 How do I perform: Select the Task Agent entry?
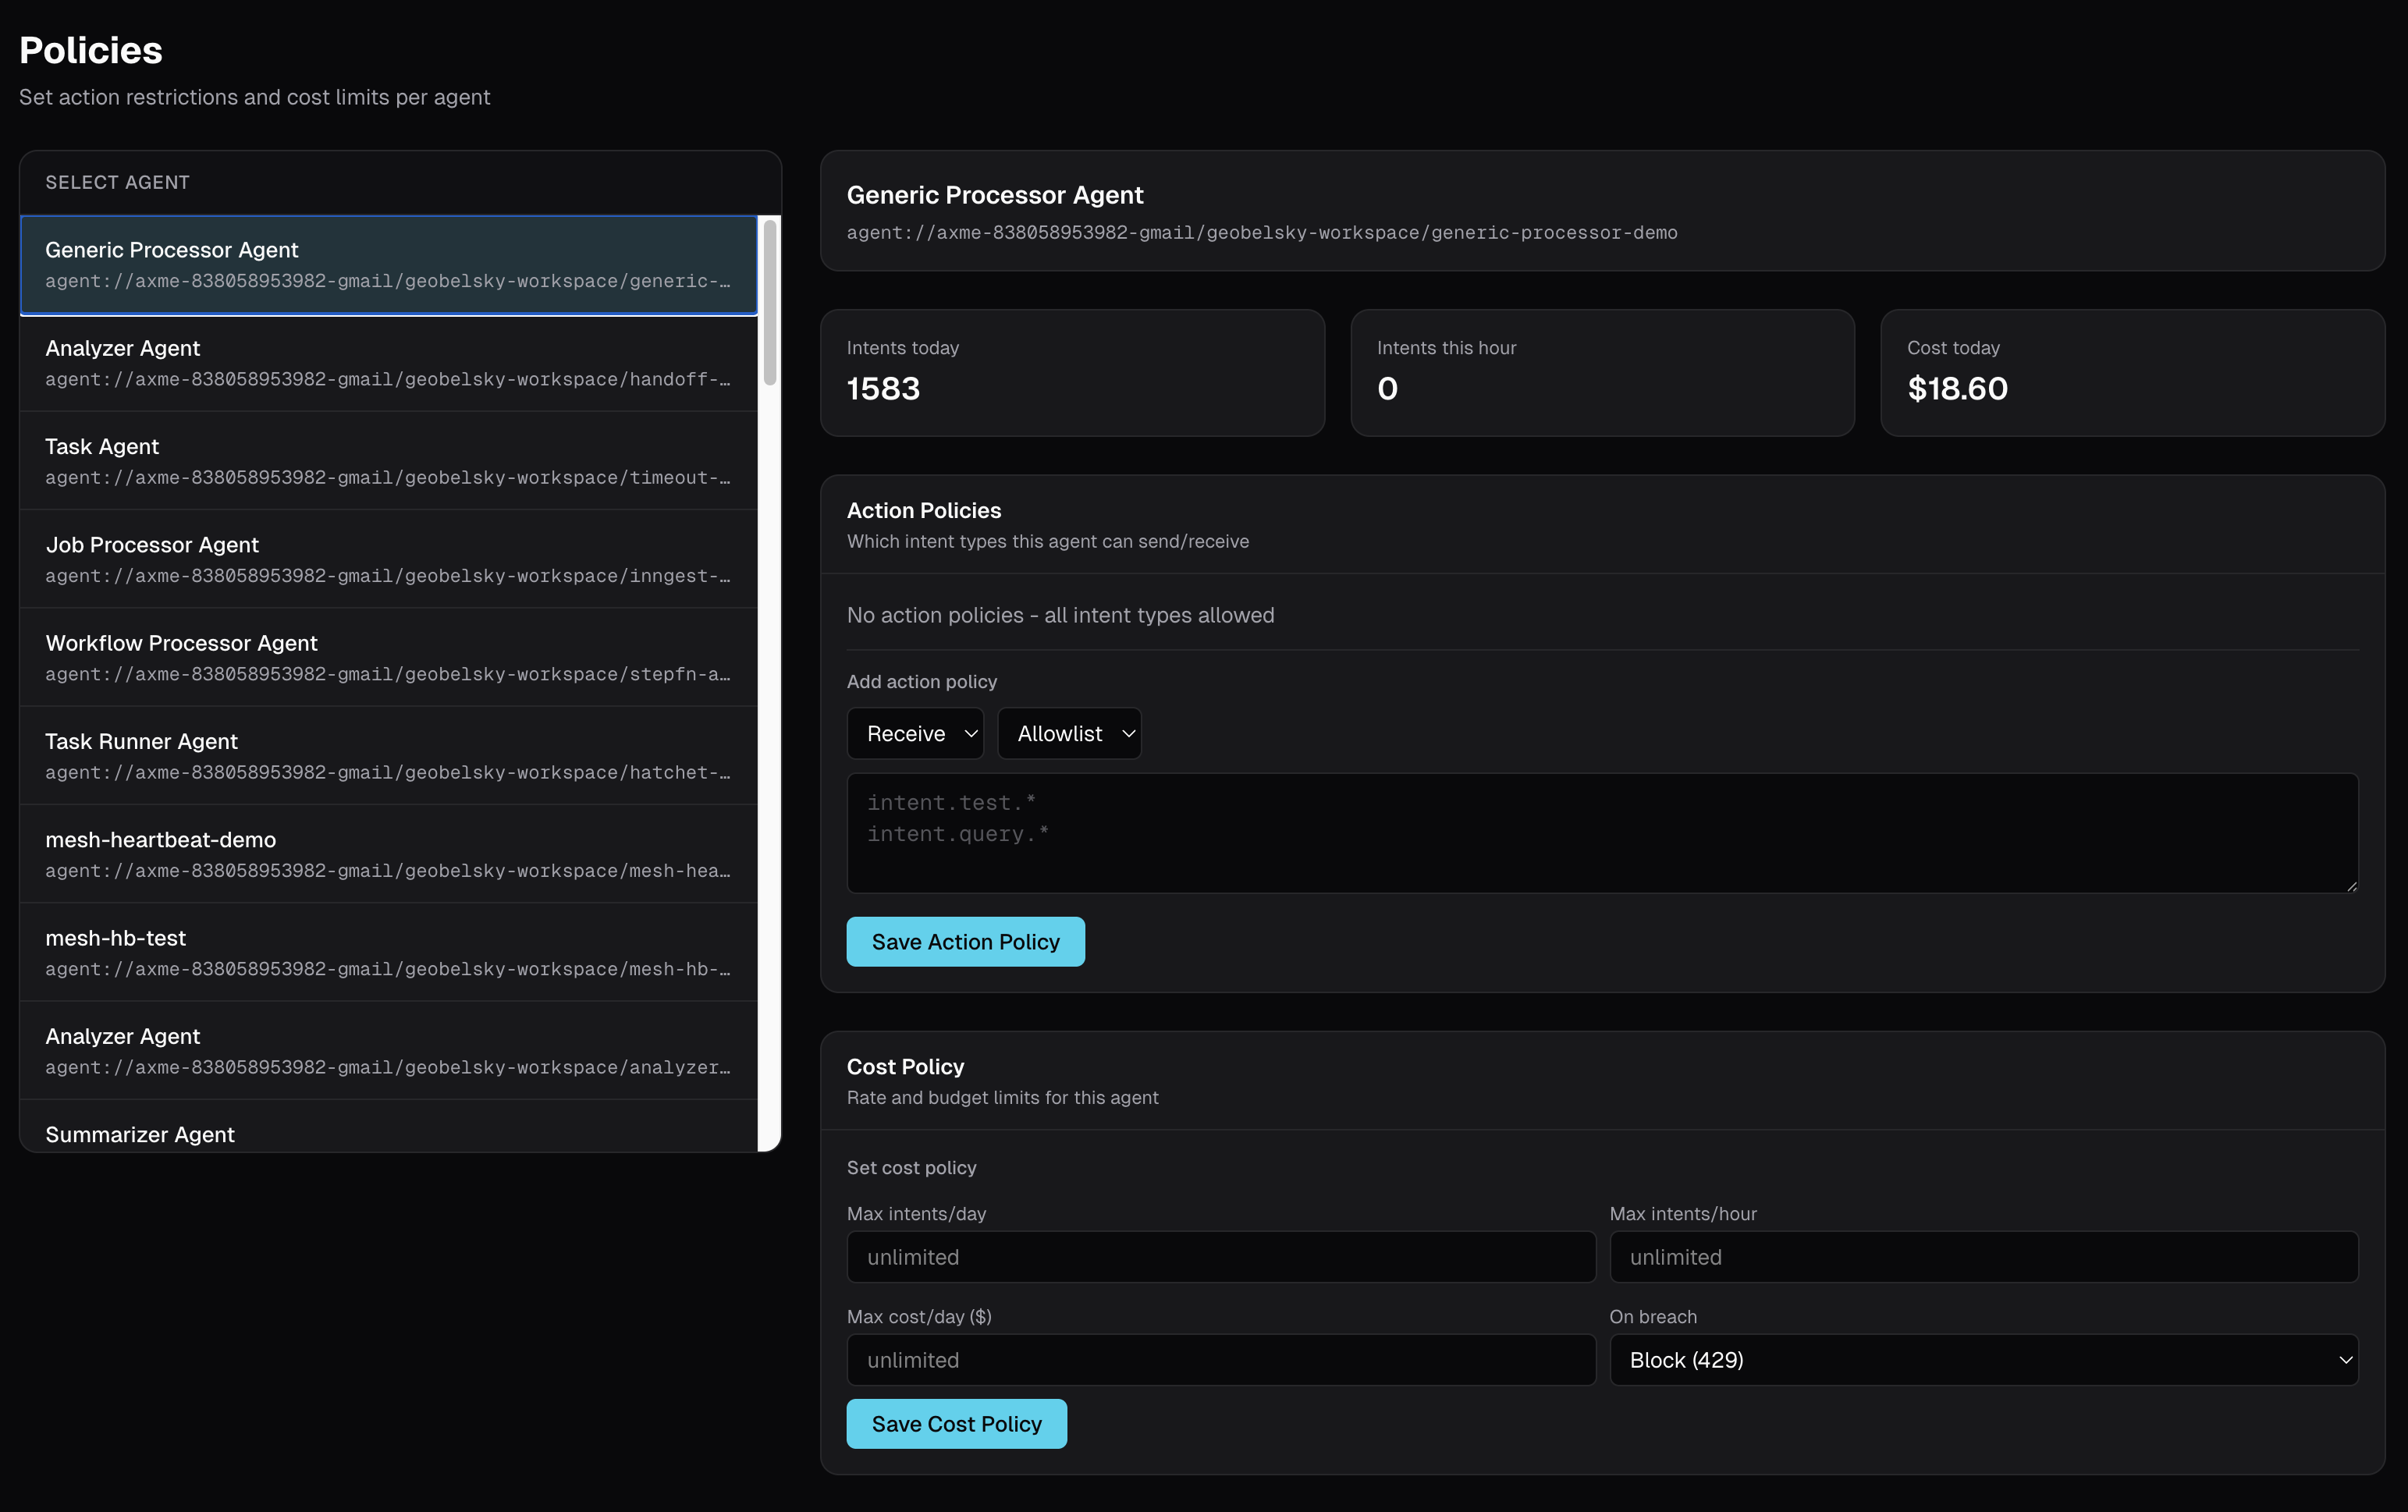coord(388,461)
